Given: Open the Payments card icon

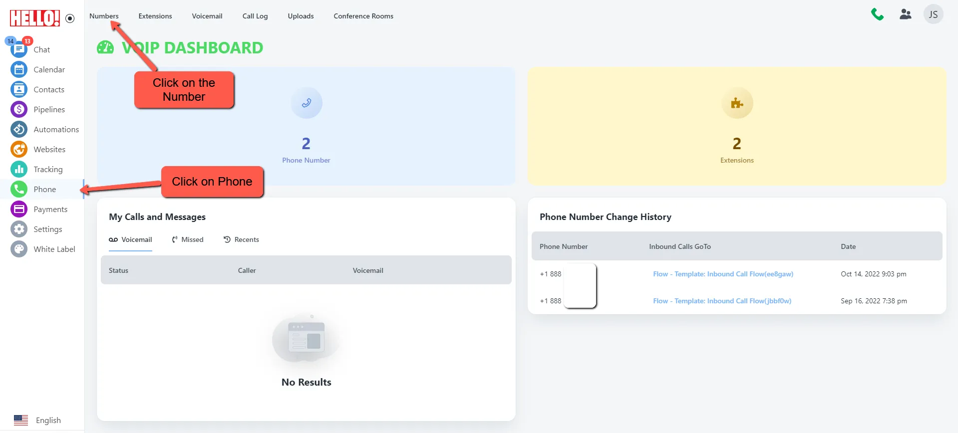Looking at the screenshot, I should point(19,209).
